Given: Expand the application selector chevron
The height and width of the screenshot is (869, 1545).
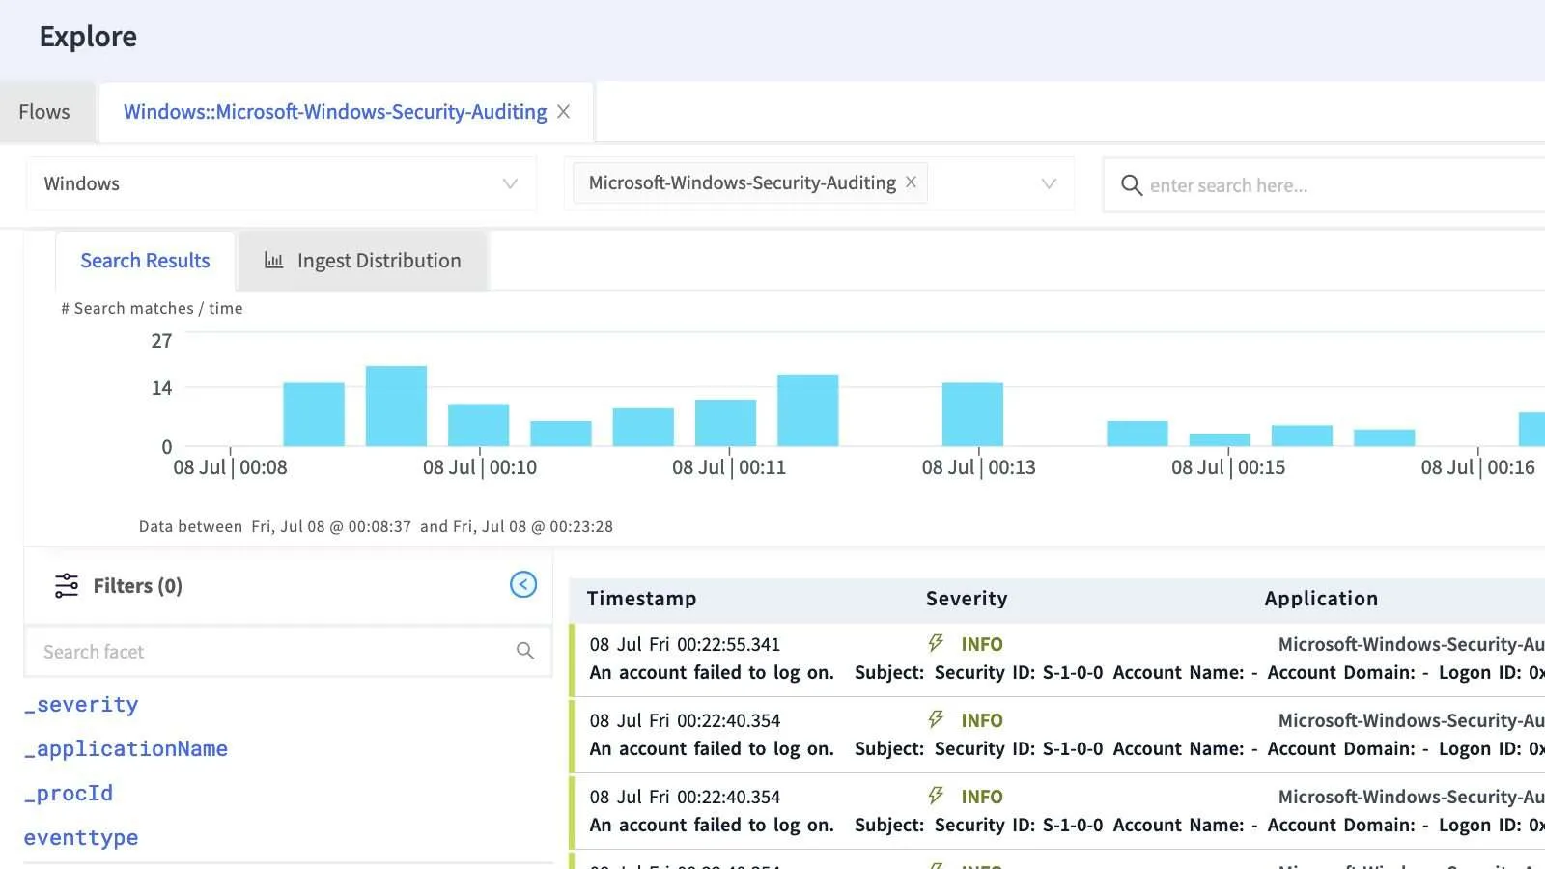Looking at the screenshot, I should tap(1049, 183).
